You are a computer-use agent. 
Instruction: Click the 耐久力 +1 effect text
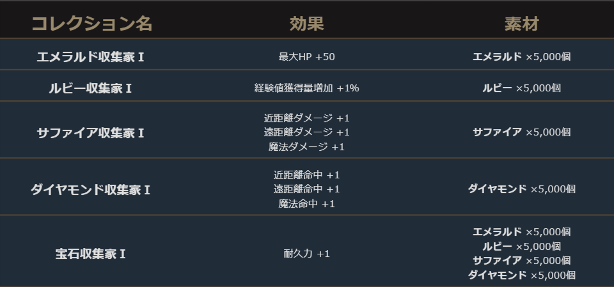[306, 254]
